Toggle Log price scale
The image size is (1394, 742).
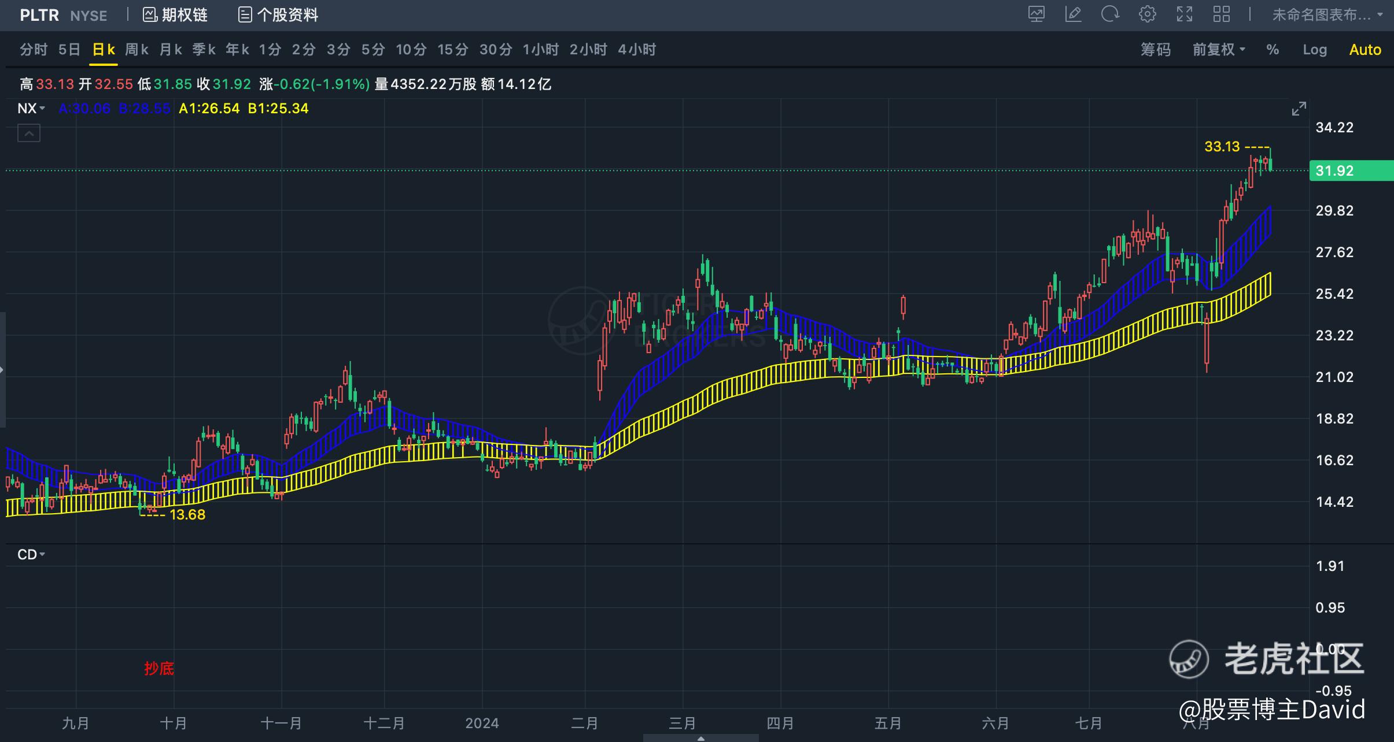point(1315,50)
